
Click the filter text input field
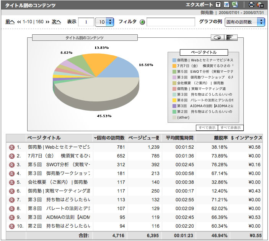tap(171, 22)
